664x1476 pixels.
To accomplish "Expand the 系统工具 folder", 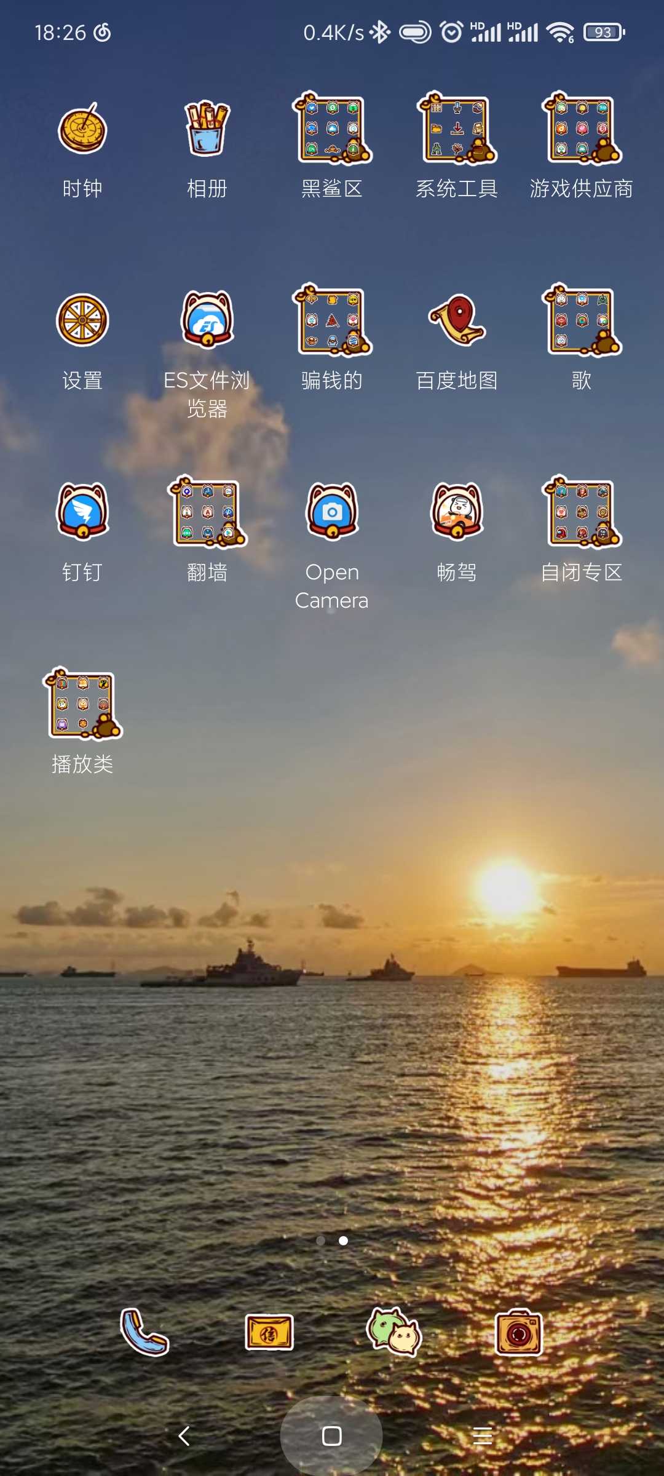I will [457, 130].
